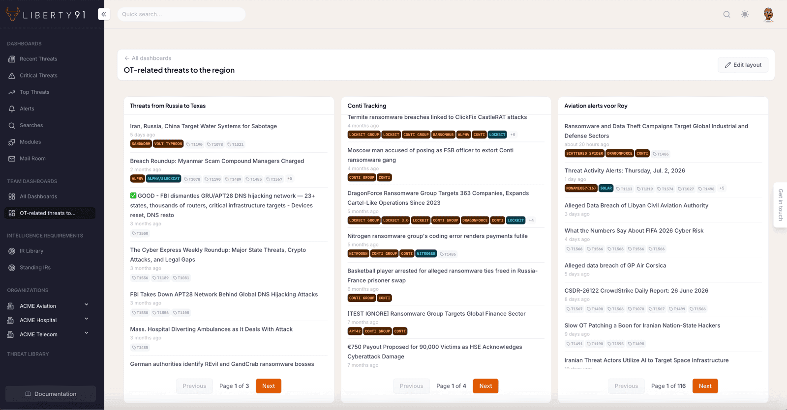This screenshot has width=787, height=410.
Task: Open Nitrogen ransomware coding error article
Action: click(x=438, y=236)
